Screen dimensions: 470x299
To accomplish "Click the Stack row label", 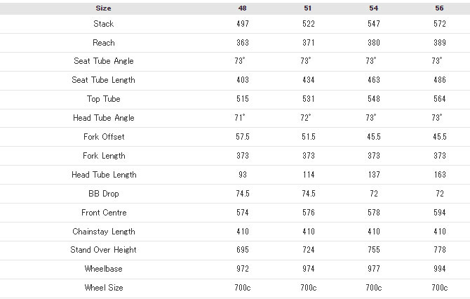I will (x=103, y=24).
